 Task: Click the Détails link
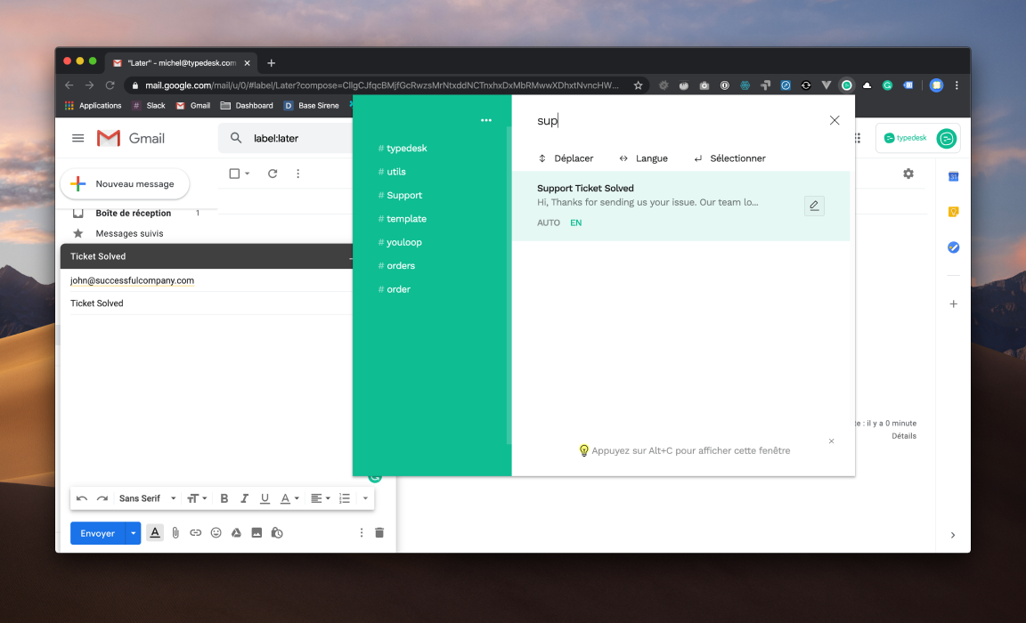pyautogui.click(x=904, y=436)
